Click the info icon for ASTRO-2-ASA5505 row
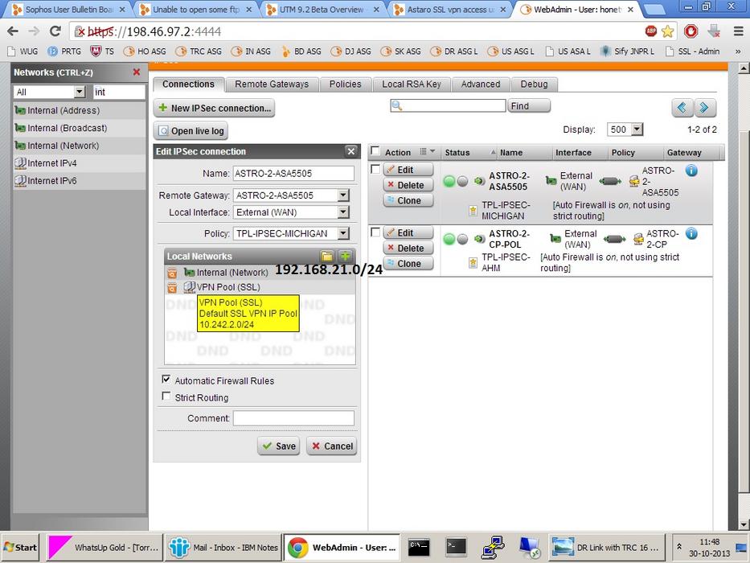This screenshot has height=563, width=750. coord(691,170)
